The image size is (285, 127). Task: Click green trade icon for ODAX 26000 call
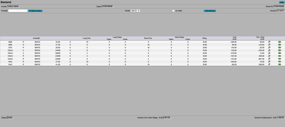(x=279, y=53)
